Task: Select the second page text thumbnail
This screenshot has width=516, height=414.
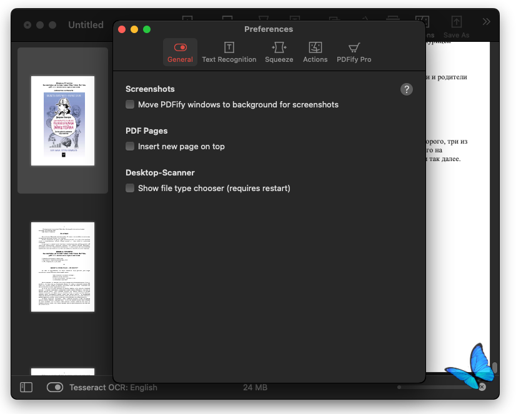Action: coord(62,267)
